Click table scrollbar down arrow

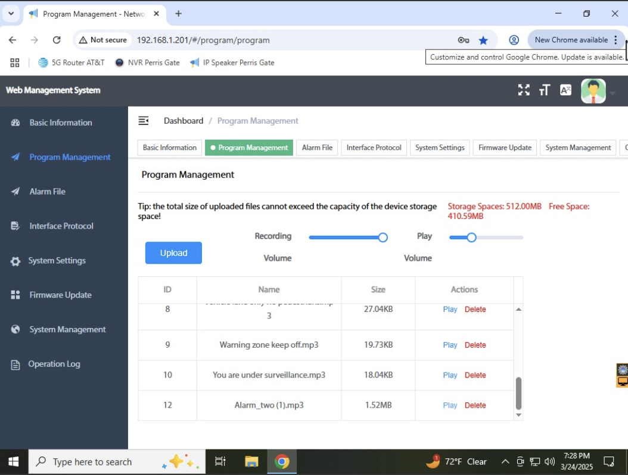click(x=518, y=415)
